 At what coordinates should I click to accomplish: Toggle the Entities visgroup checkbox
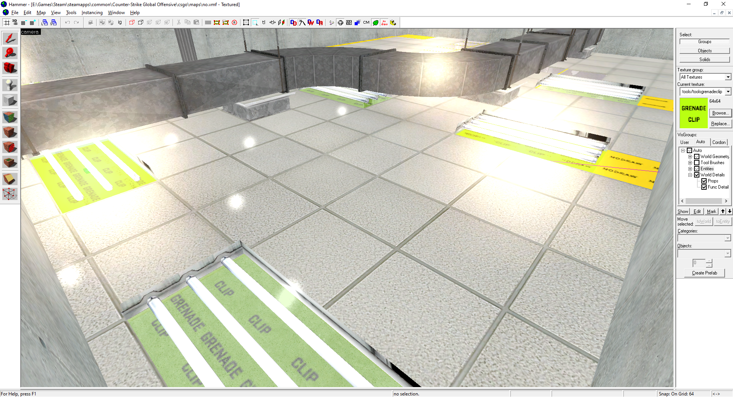(697, 169)
